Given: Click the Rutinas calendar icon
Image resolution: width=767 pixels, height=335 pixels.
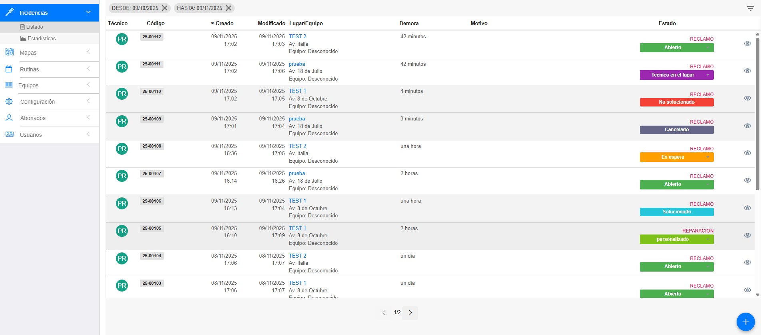Looking at the screenshot, I should [x=9, y=69].
